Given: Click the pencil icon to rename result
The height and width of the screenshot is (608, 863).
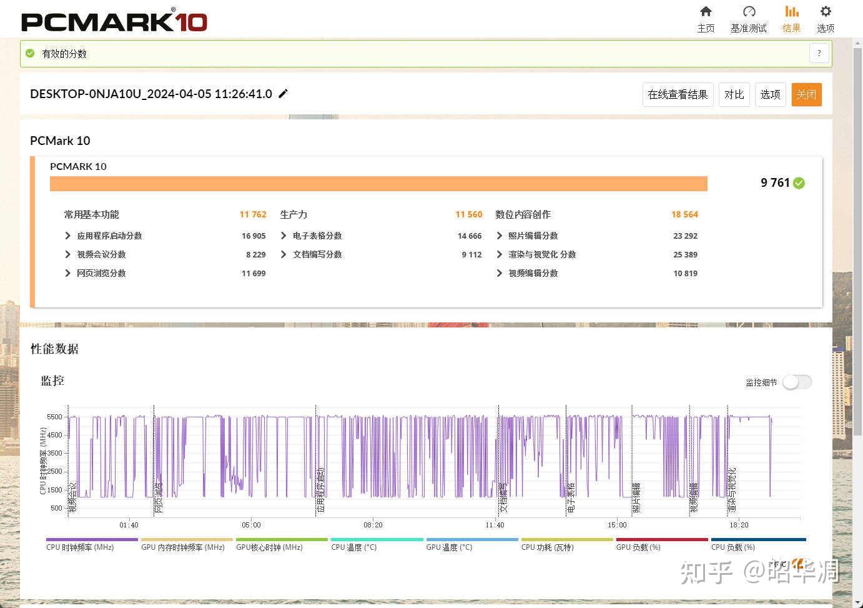Looking at the screenshot, I should [x=283, y=94].
